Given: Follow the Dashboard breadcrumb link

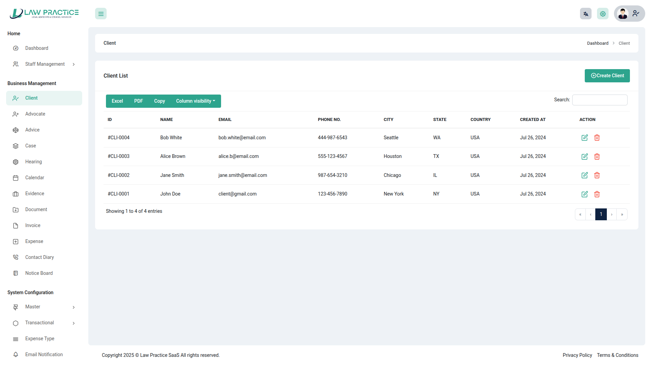Looking at the screenshot, I should click(x=597, y=43).
